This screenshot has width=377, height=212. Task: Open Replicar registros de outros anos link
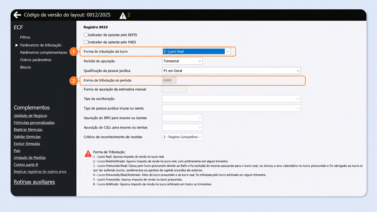[40, 172]
